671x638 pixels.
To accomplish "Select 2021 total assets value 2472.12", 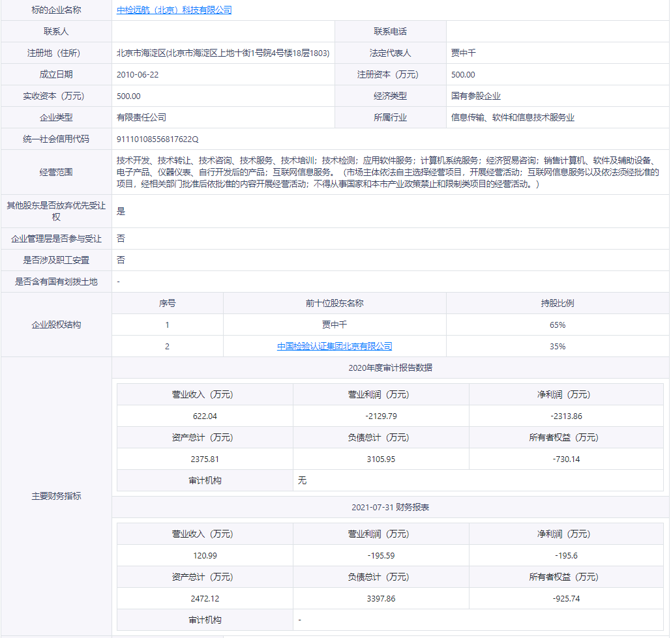I will tap(205, 598).
